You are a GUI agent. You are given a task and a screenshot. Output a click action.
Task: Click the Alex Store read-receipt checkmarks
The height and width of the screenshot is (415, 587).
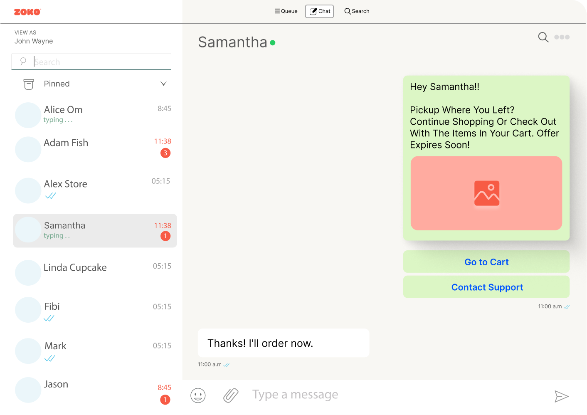50,196
